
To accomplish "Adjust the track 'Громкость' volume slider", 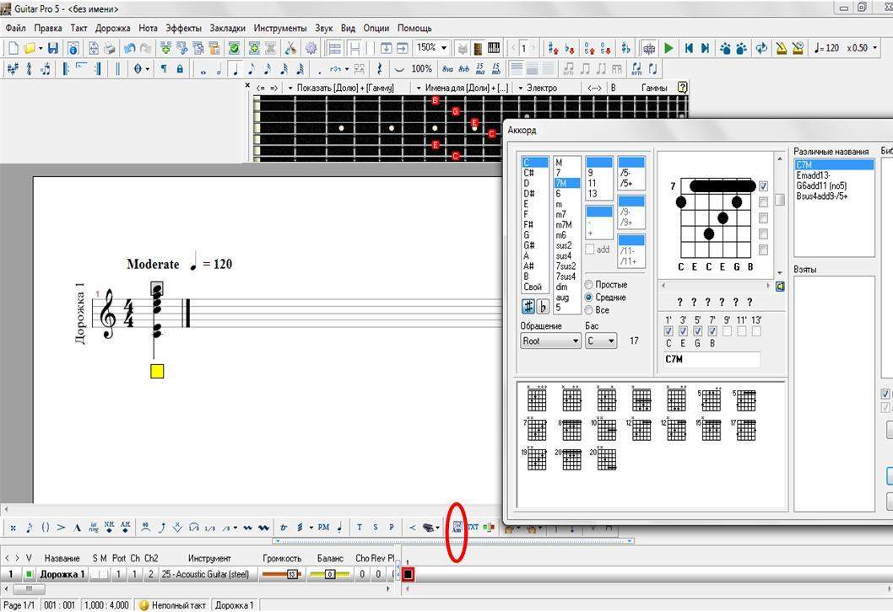I will point(281,574).
